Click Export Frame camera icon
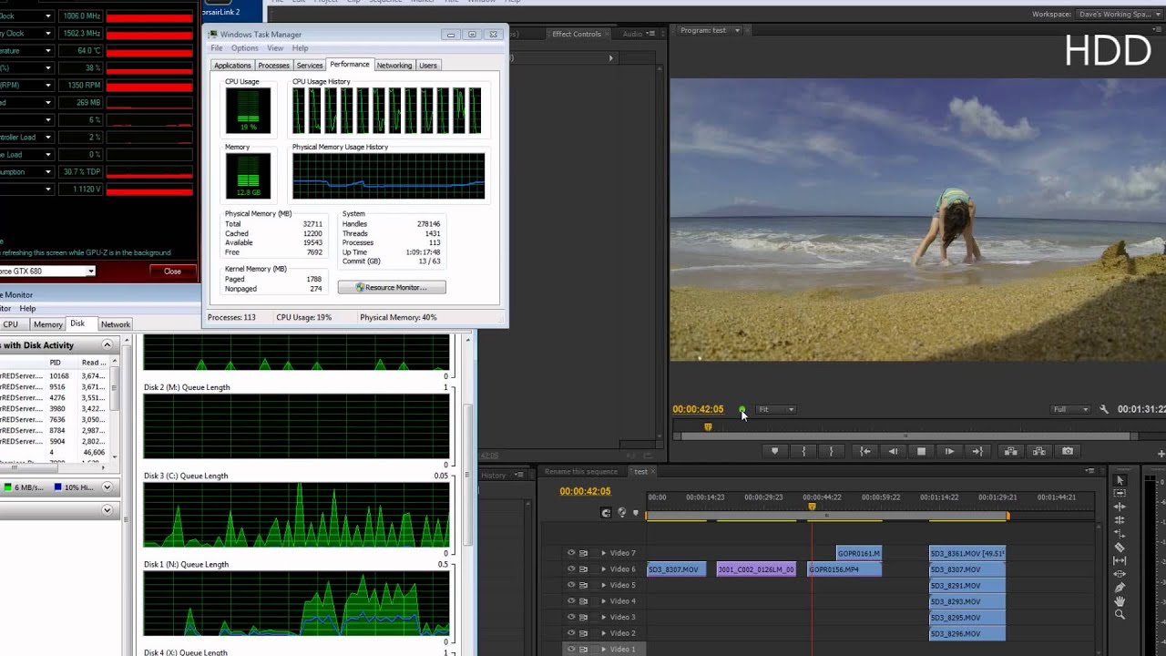Viewport: 1166px width, 656px height. pyautogui.click(x=1068, y=451)
